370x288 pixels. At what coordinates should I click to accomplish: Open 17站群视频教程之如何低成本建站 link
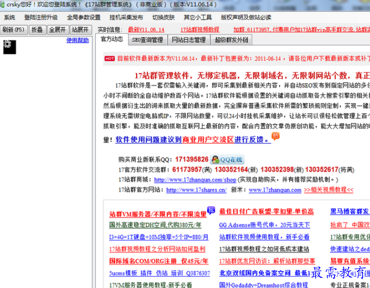click(264, 249)
